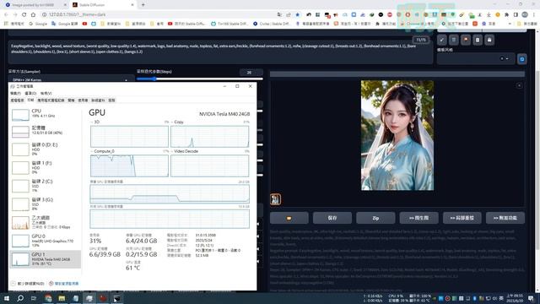Switch to the 使用者 tab
The image size is (540, 304).
click(83, 100)
